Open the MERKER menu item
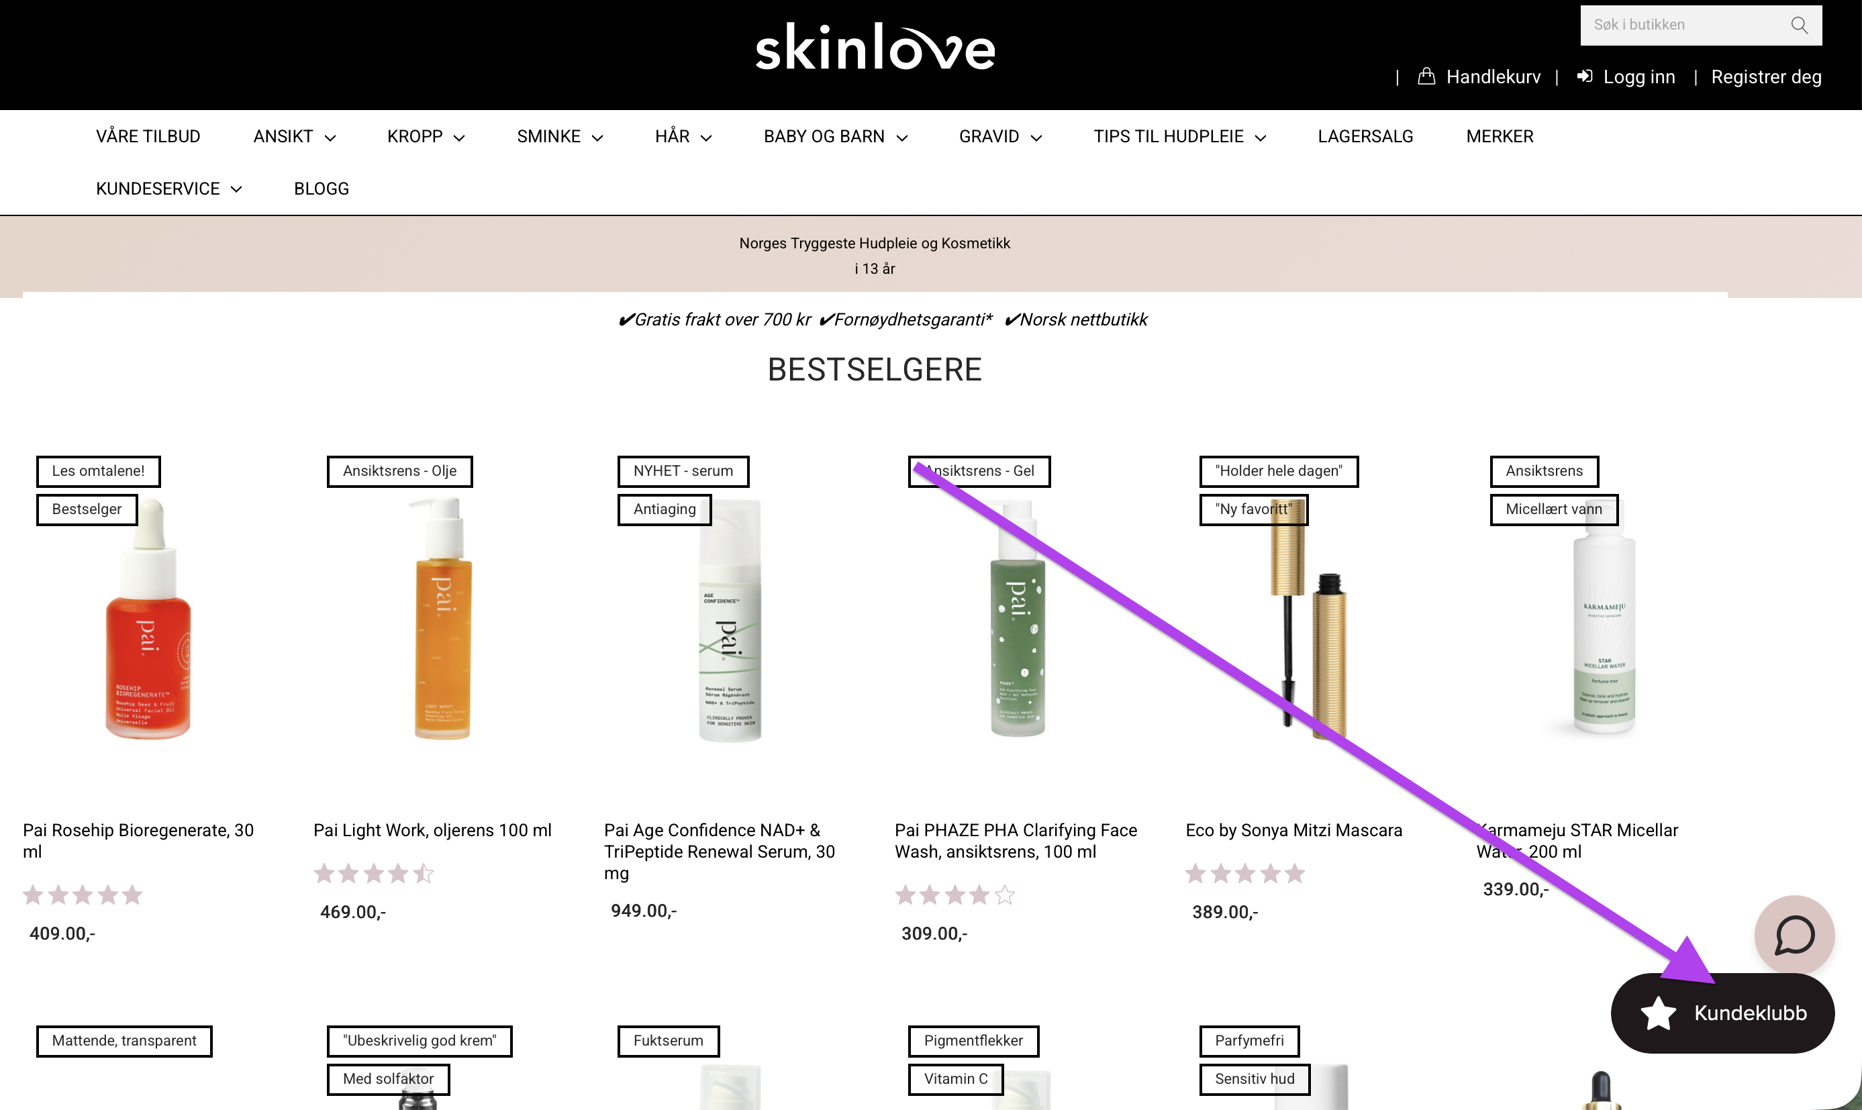Image resolution: width=1862 pixels, height=1110 pixels. click(x=1499, y=136)
